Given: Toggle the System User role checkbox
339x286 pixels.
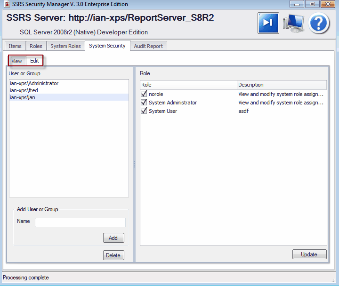Looking at the screenshot, I should 144,111.
